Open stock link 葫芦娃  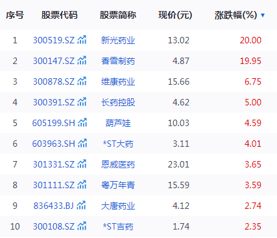pyautogui.click(x=118, y=123)
